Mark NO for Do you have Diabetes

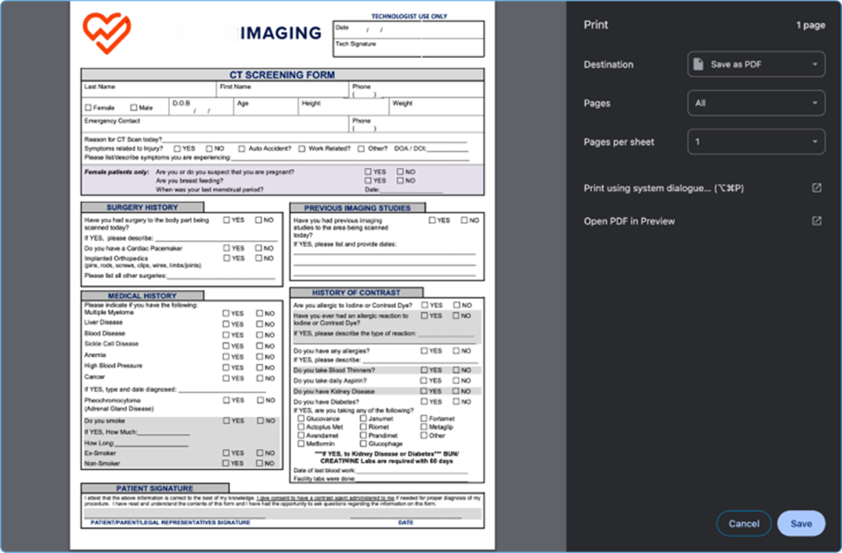456,402
